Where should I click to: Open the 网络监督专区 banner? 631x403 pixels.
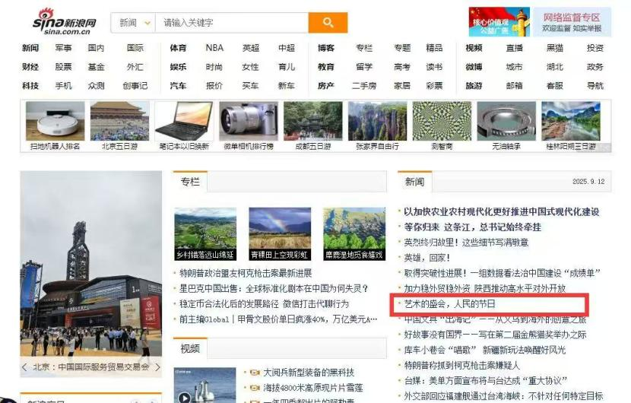point(571,22)
